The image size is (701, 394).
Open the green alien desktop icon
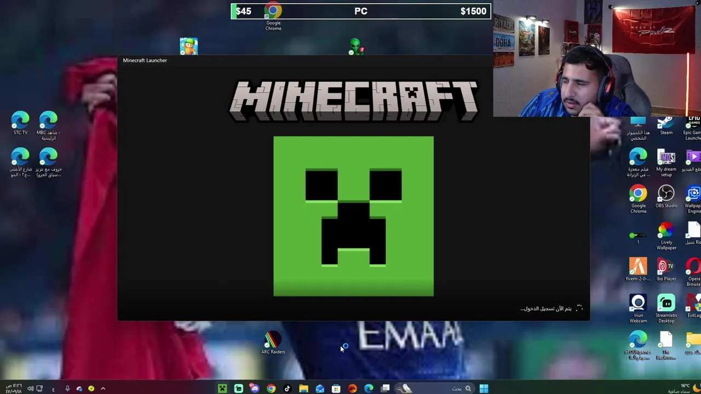point(355,47)
